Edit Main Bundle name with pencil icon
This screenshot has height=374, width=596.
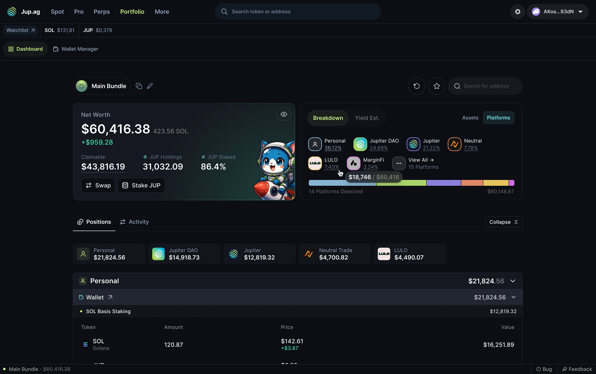tap(150, 86)
